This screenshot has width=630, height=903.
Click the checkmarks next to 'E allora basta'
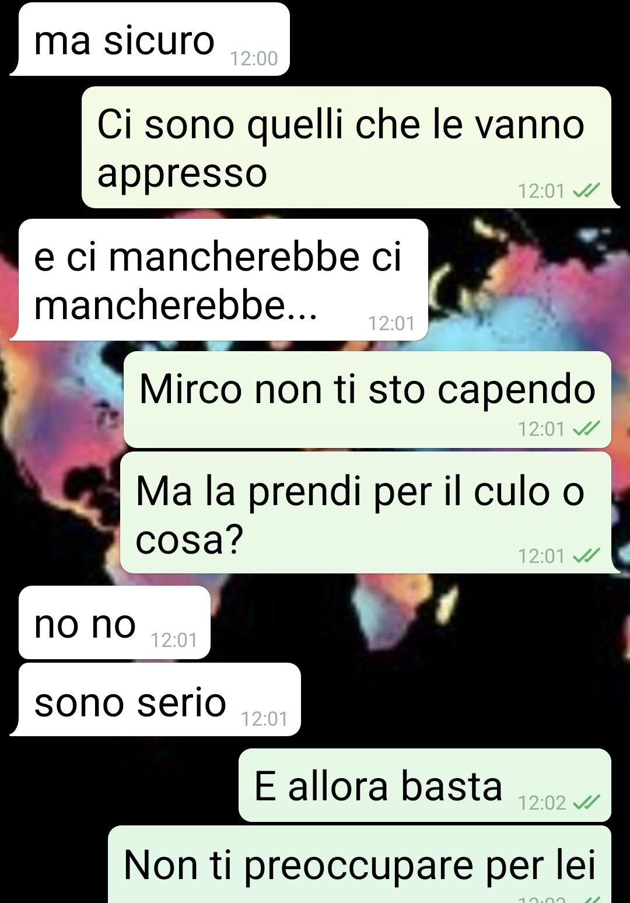[x=586, y=803]
